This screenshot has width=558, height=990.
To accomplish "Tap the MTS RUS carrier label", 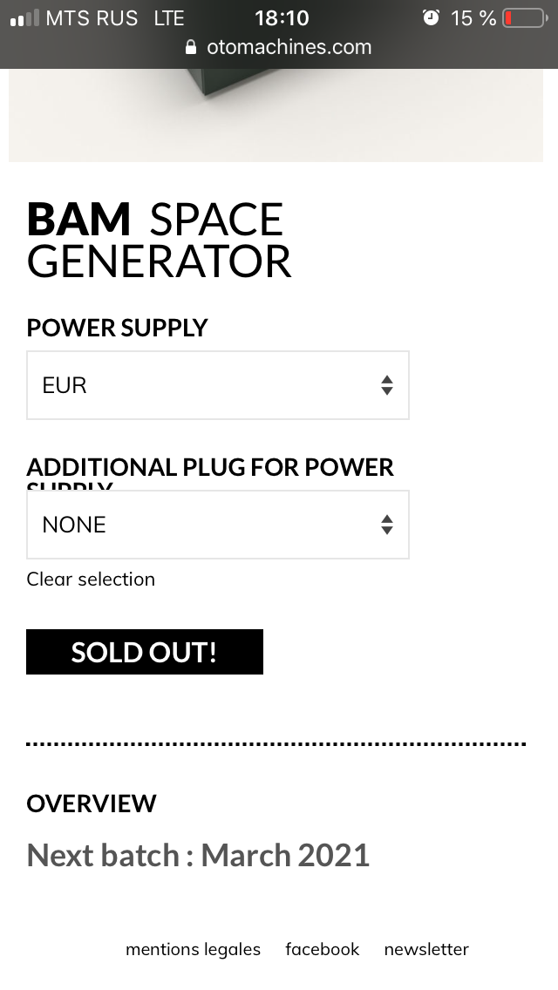I will [92, 18].
